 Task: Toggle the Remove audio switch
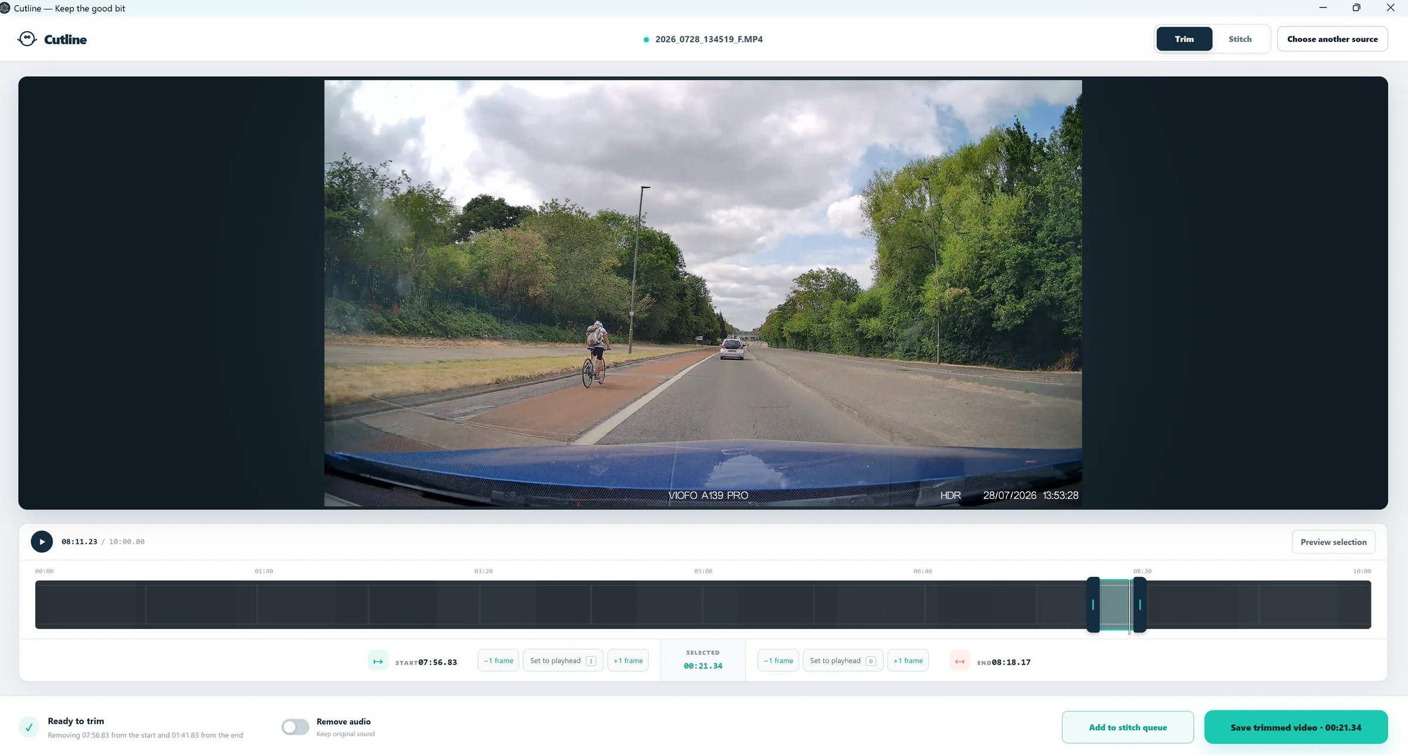295,727
